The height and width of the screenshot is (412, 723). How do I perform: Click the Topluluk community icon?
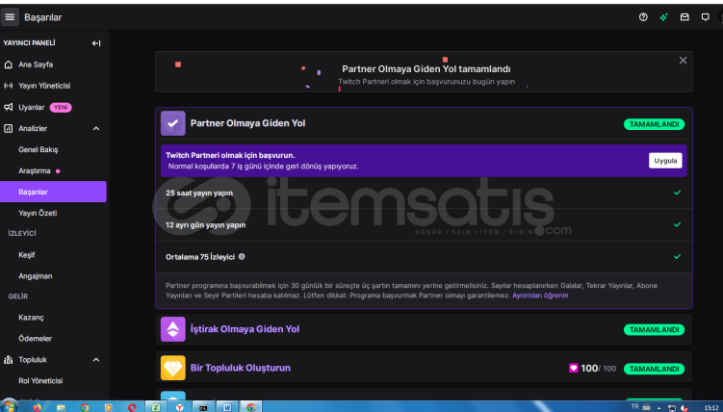point(9,359)
